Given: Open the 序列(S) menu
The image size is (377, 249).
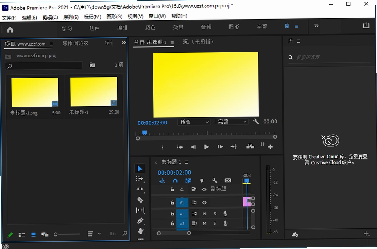Looking at the screenshot, I should (x=71, y=17).
